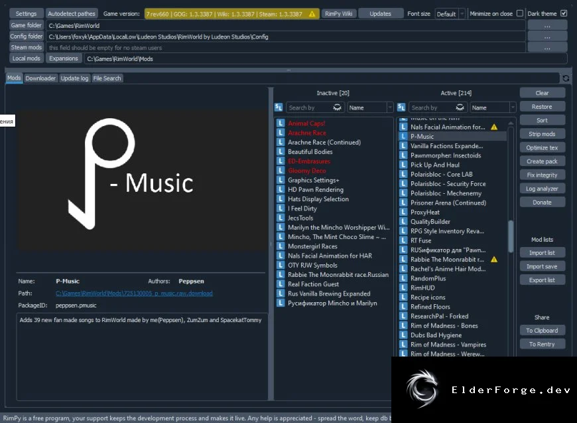This screenshot has width=577, height=423.
Task: Open the Font size dropdown
Action: pyautogui.click(x=450, y=14)
